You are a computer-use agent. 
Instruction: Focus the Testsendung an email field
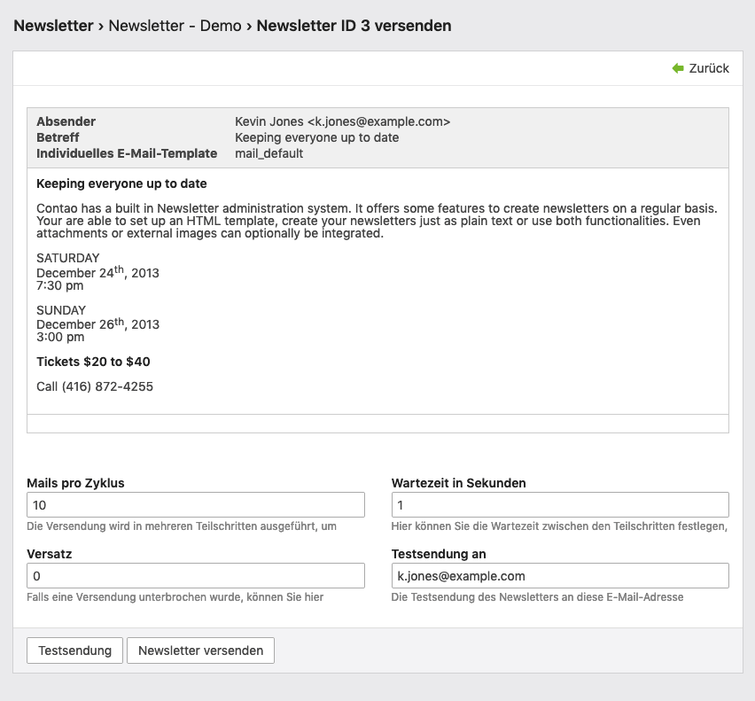click(x=560, y=576)
